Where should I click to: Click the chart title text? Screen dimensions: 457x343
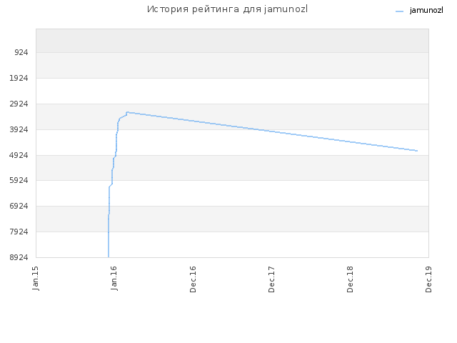[x=227, y=9]
